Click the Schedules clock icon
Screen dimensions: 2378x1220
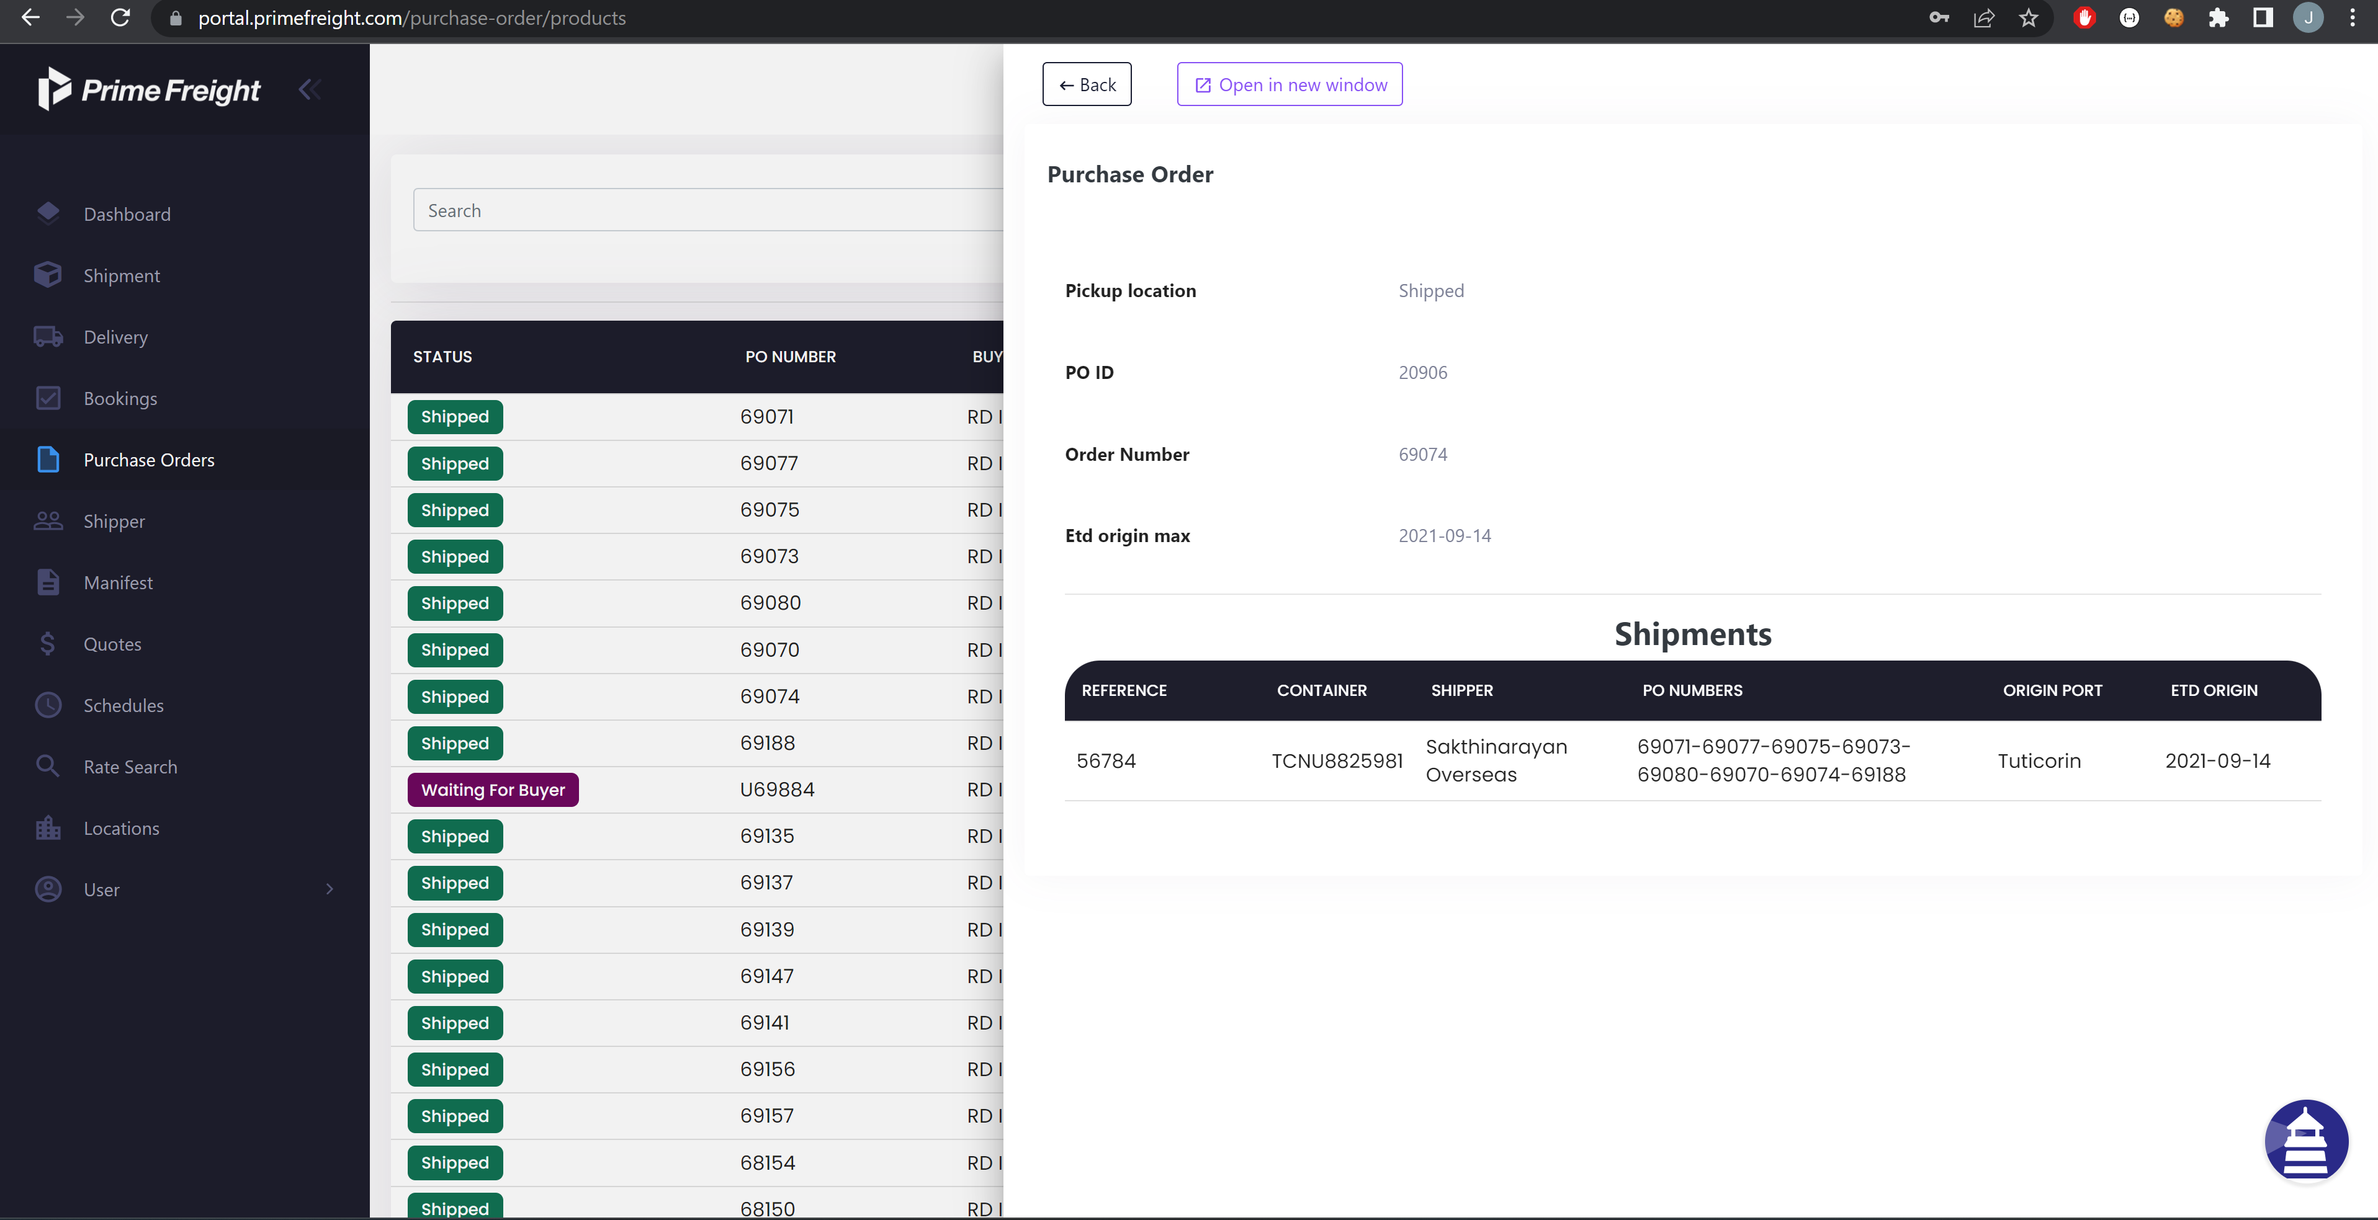coord(48,705)
